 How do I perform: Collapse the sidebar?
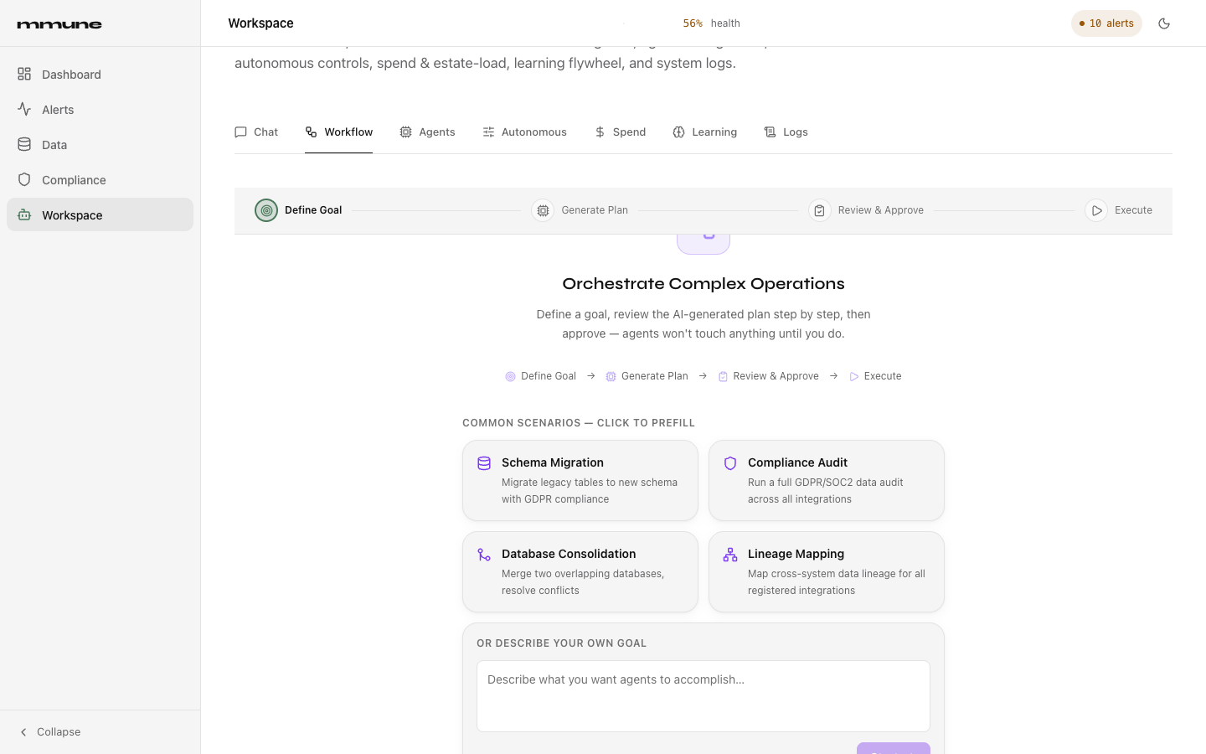pyautogui.click(x=50, y=731)
